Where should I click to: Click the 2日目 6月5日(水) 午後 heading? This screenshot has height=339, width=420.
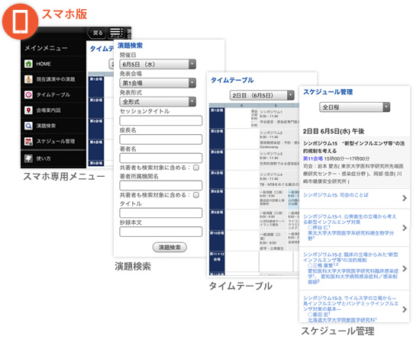coord(334,132)
